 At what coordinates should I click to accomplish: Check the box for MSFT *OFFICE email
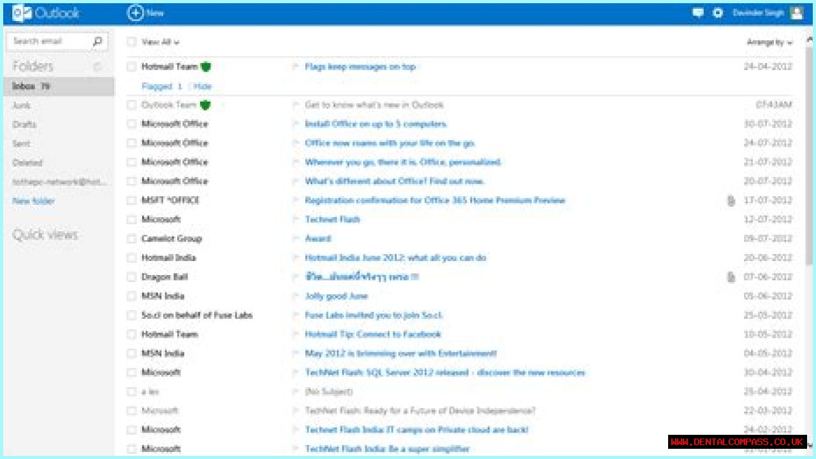click(x=131, y=201)
